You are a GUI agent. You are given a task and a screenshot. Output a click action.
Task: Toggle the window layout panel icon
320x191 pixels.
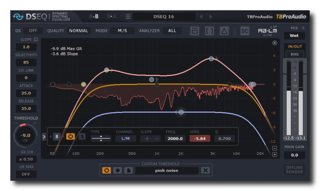click(x=195, y=31)
